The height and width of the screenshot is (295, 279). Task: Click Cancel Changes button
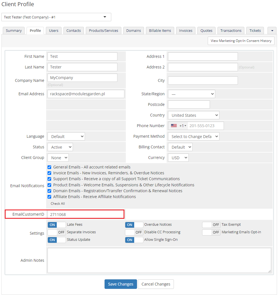tap(156, 284)
